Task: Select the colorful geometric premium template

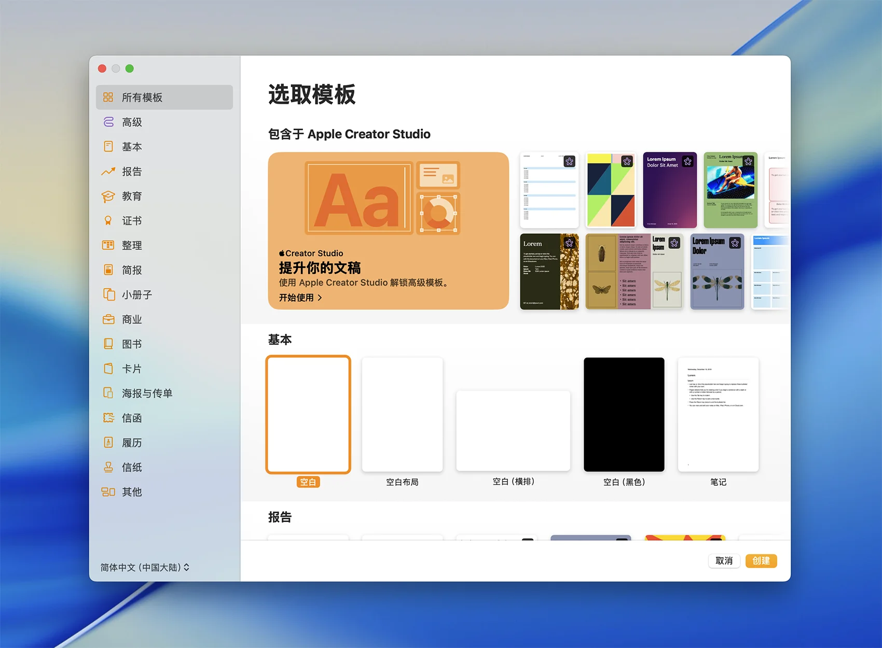Action: tap(611, 190)
